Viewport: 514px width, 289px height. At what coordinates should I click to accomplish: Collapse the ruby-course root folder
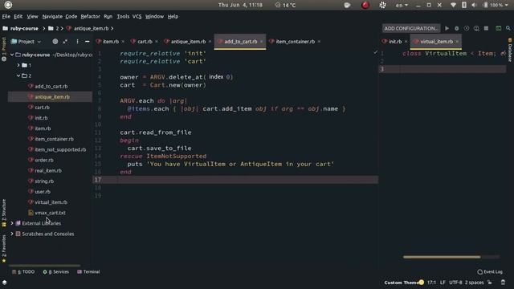tap(12, 55)
